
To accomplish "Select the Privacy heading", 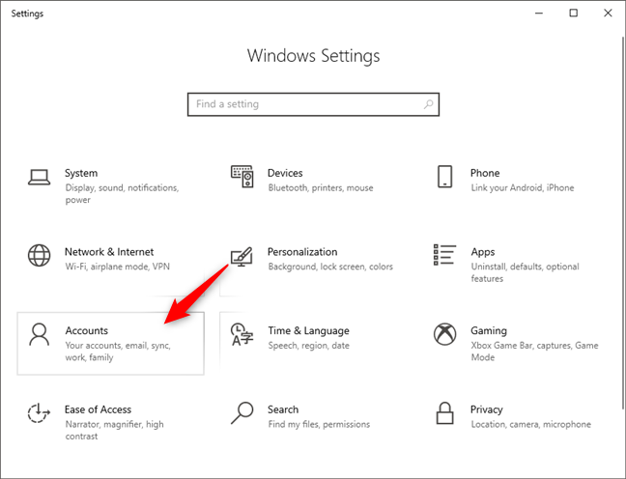I will (487, 409).
